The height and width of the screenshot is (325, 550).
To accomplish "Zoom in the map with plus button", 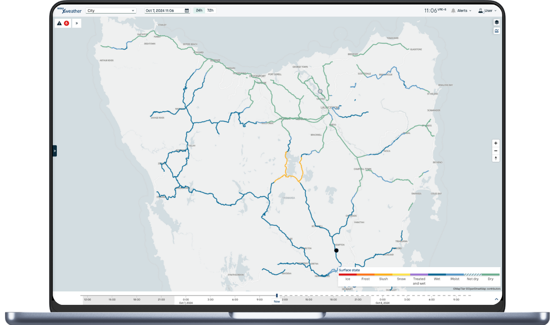I will point(495,143).
